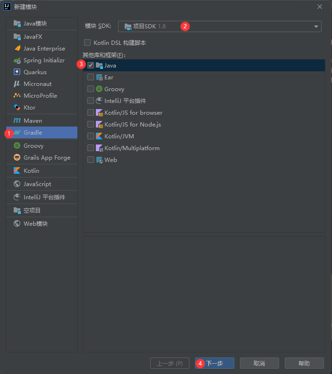Viewport: 332px width, 374px height.
Task: Select the Java模块 icon in sidebar
Action: tap(17, 24)
